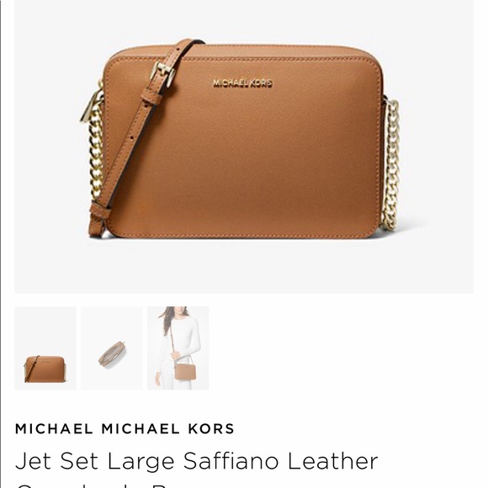Click the leather strap keeper loop near bottom

(x=99, y=210)
